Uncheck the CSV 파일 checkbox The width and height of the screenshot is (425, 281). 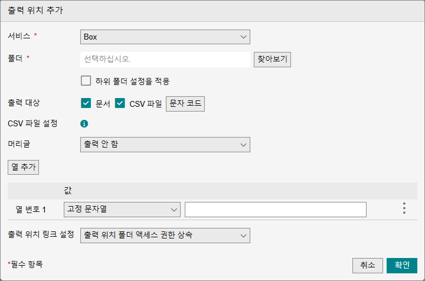coord(120,103)
